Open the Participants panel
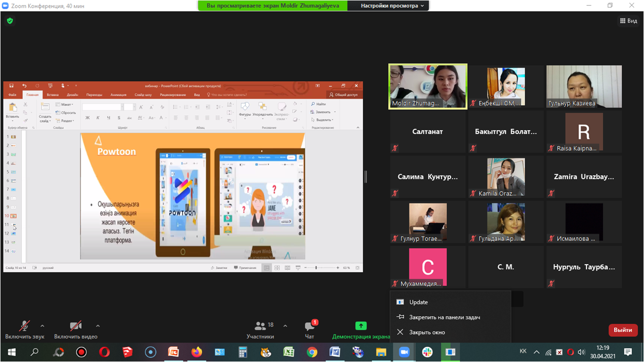644x362 pixels. (x=260, y=329)
